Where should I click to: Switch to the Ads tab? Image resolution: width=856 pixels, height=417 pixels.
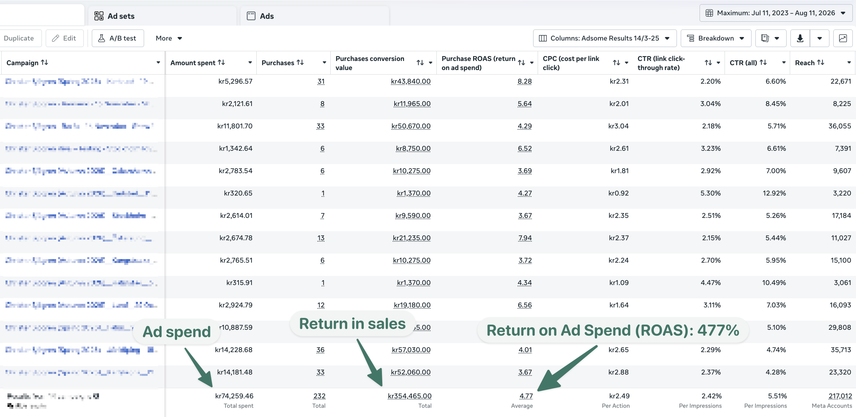click(x=314, y=16)
